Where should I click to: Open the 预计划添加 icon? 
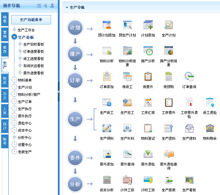pyautogui.click(x=107, y=25)
